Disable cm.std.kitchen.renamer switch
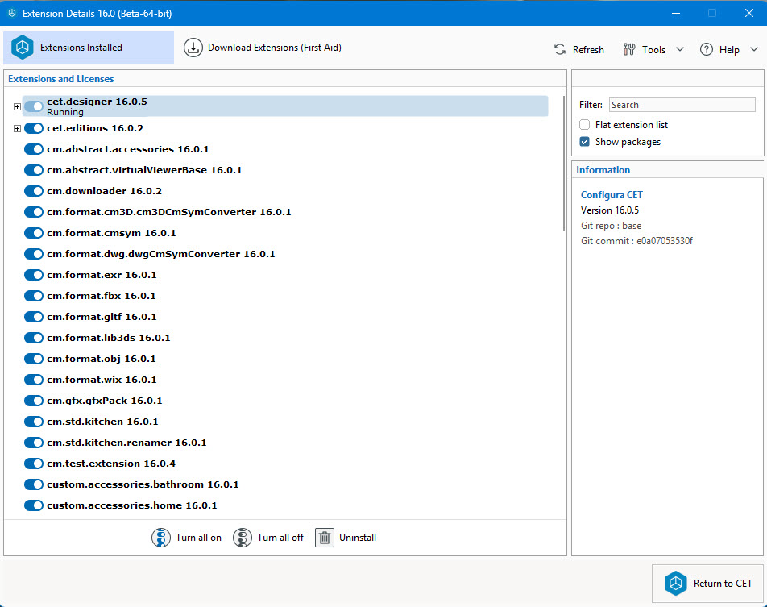 click(34, 443)
